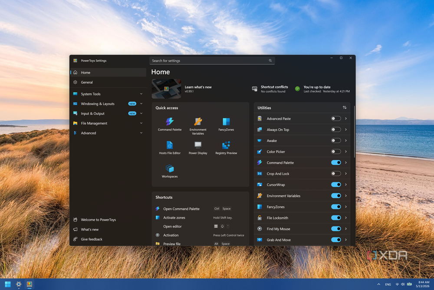The height and width of the screenshot is (290, 434).
Task: Click the Shortcut conflicts keyboard icon
Action: pyautogui.click(x=255, y=89)
